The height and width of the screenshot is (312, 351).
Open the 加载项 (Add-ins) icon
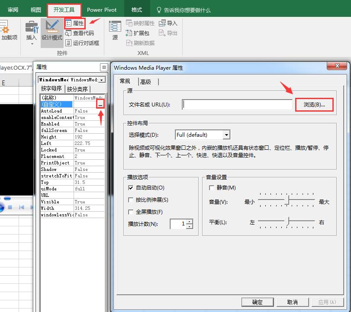coord(8,32)
